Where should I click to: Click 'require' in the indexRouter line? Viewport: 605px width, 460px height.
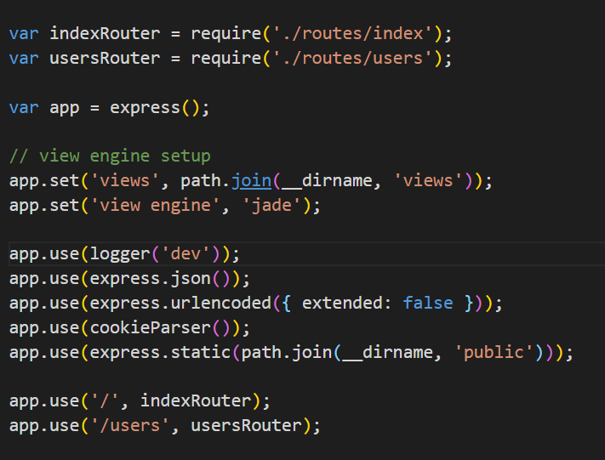[226, 33]
